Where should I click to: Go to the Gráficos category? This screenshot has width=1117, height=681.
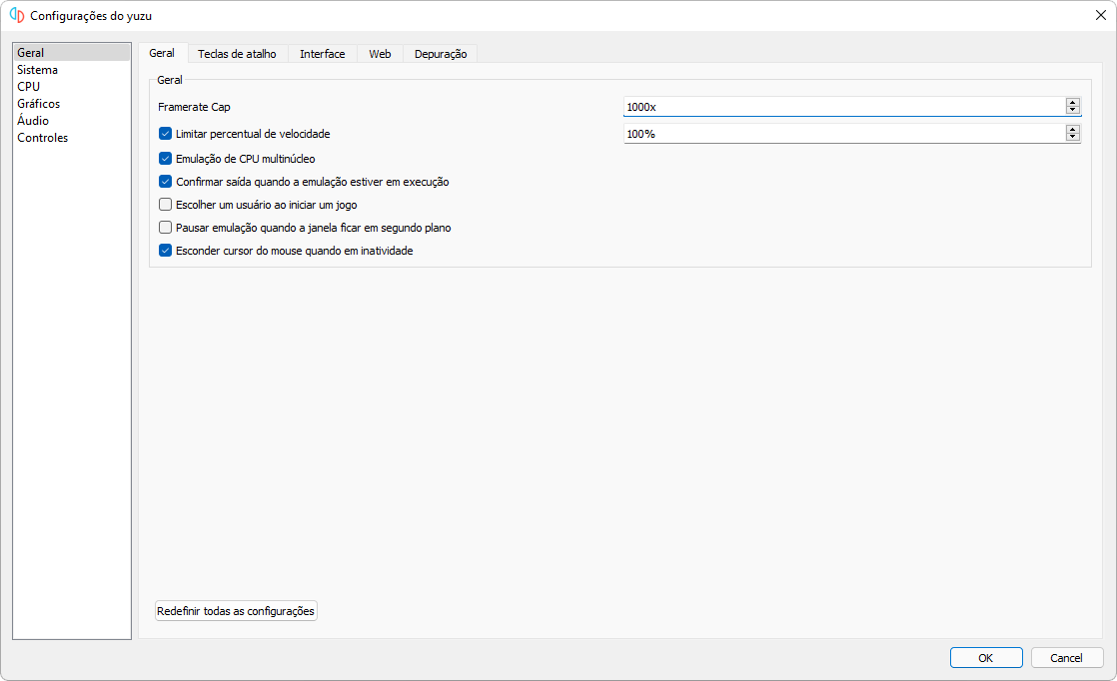click(71, 104)
